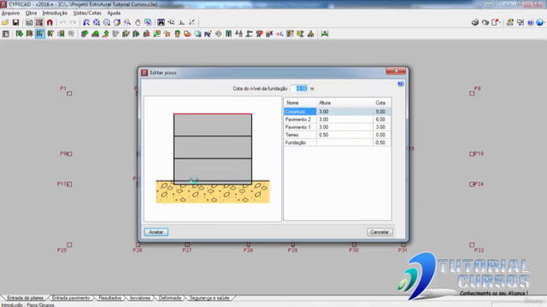Click the Cota 6.00 cell of Pavimento 2
The image size is (547, 307).
(382, 119)
